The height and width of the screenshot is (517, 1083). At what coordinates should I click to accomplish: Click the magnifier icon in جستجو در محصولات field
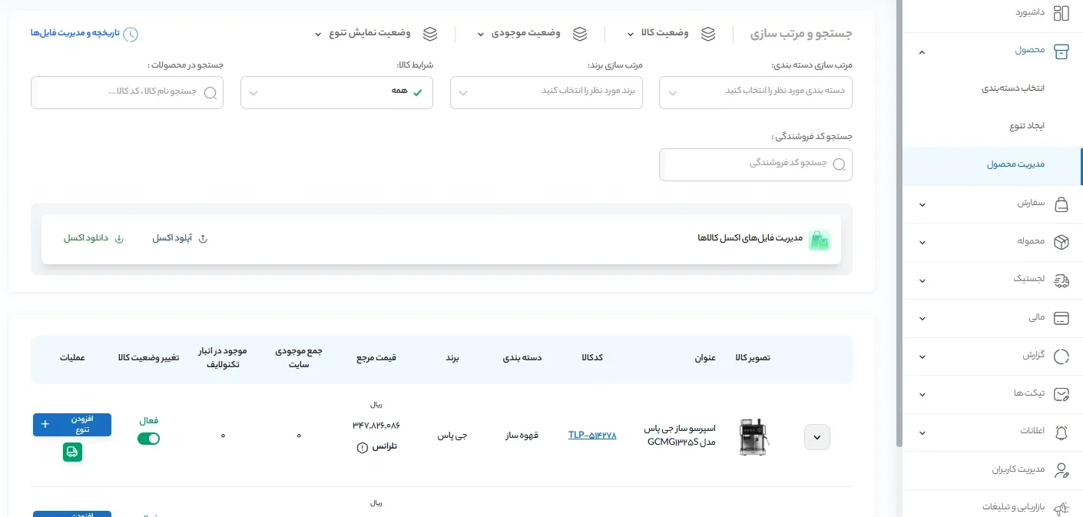pos(210,92)
